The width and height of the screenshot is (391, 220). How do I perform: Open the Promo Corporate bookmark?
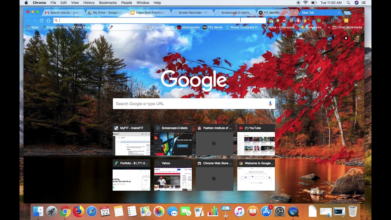[243, 27]
